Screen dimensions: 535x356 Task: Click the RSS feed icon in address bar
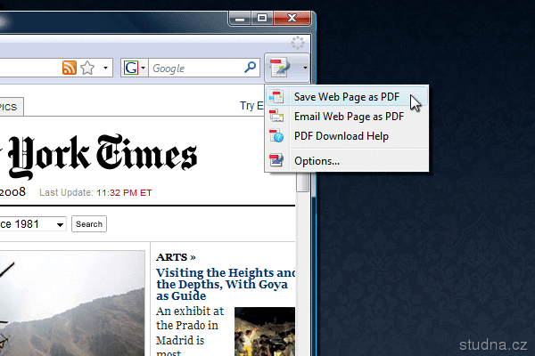point(70,68)
